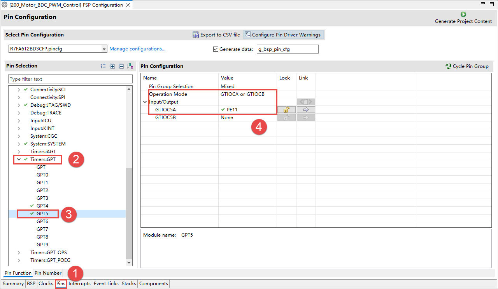Open the Components tab
498x289 pixels.
pyautogui.click(x=154, y=284)
